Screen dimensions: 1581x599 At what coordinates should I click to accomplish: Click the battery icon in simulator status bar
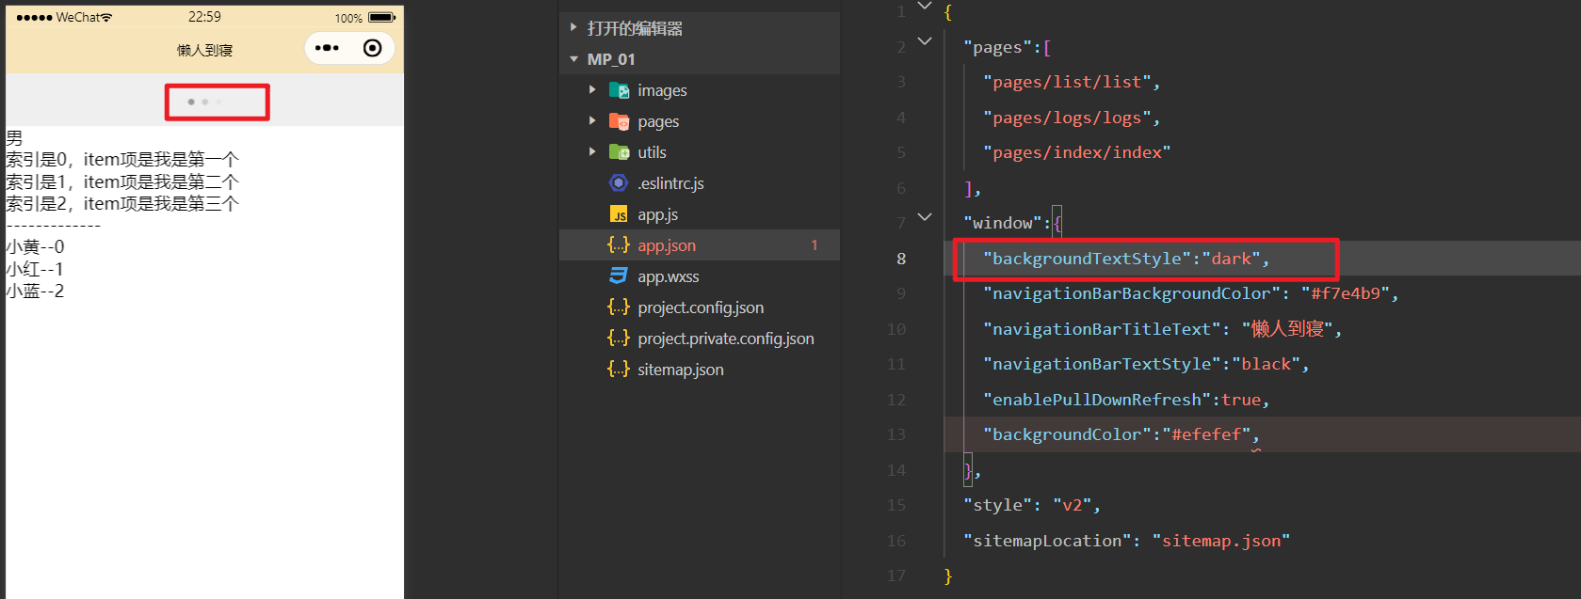(x=381, y=17)
